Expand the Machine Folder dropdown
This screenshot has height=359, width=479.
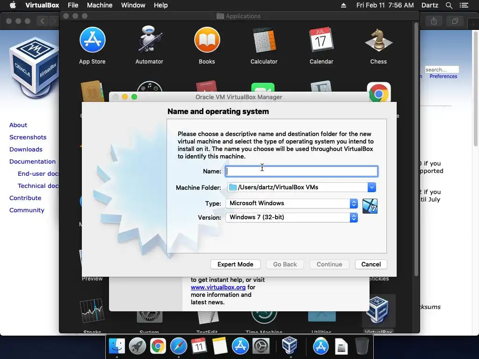pos(371,187)
